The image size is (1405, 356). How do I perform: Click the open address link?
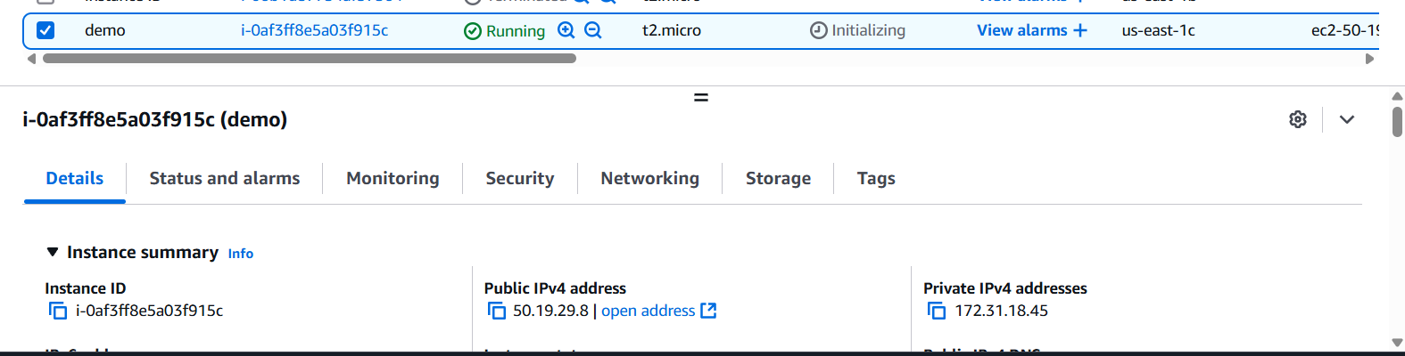pyautogui.click(x=648, y=311)
